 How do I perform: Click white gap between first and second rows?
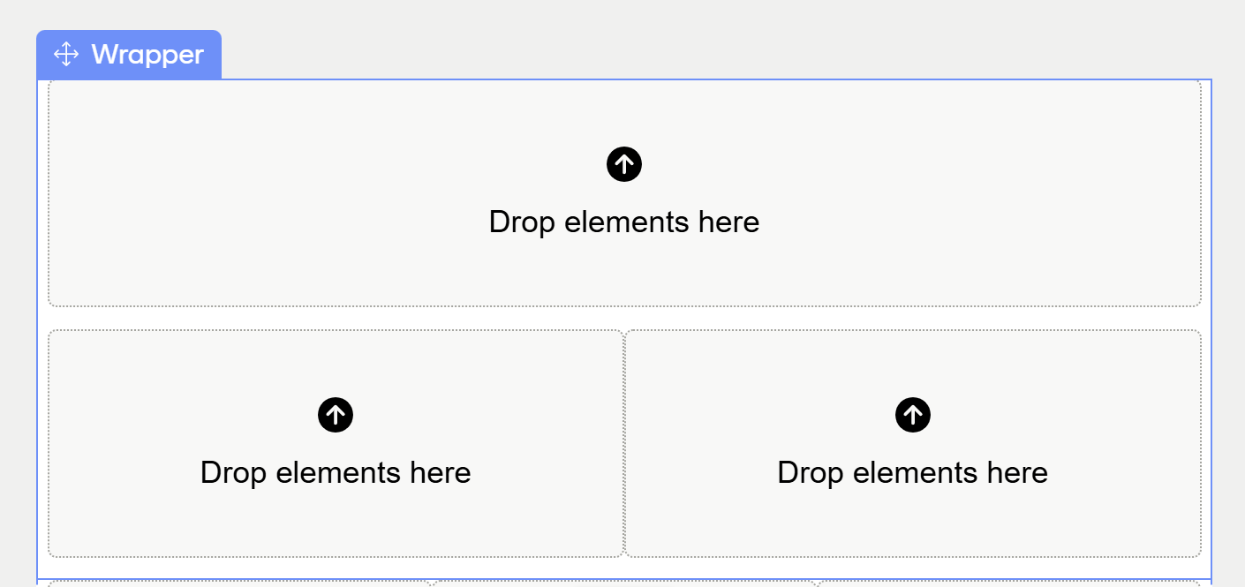point(624,319)
